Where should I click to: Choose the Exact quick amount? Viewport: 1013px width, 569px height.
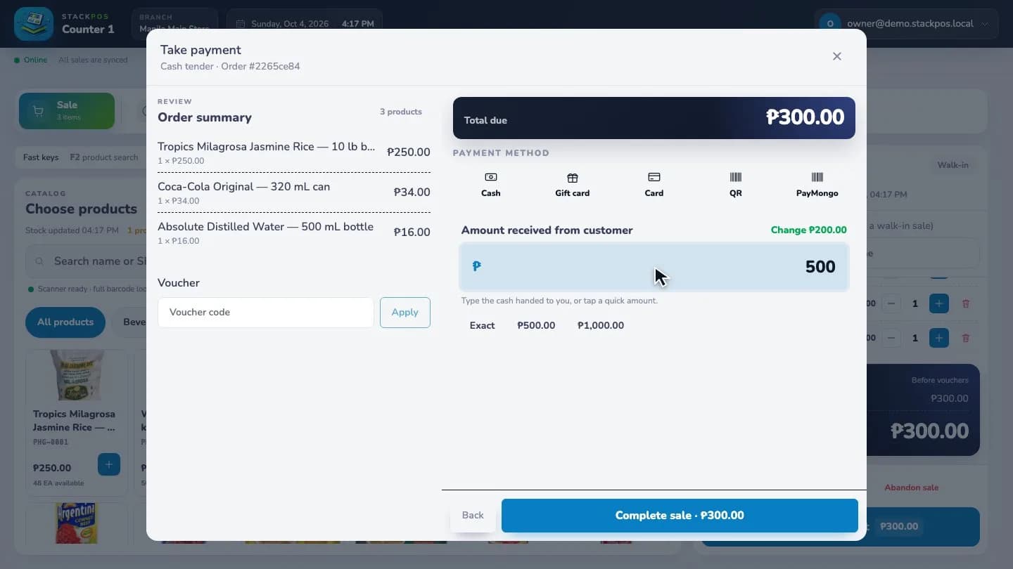point(482,325)
